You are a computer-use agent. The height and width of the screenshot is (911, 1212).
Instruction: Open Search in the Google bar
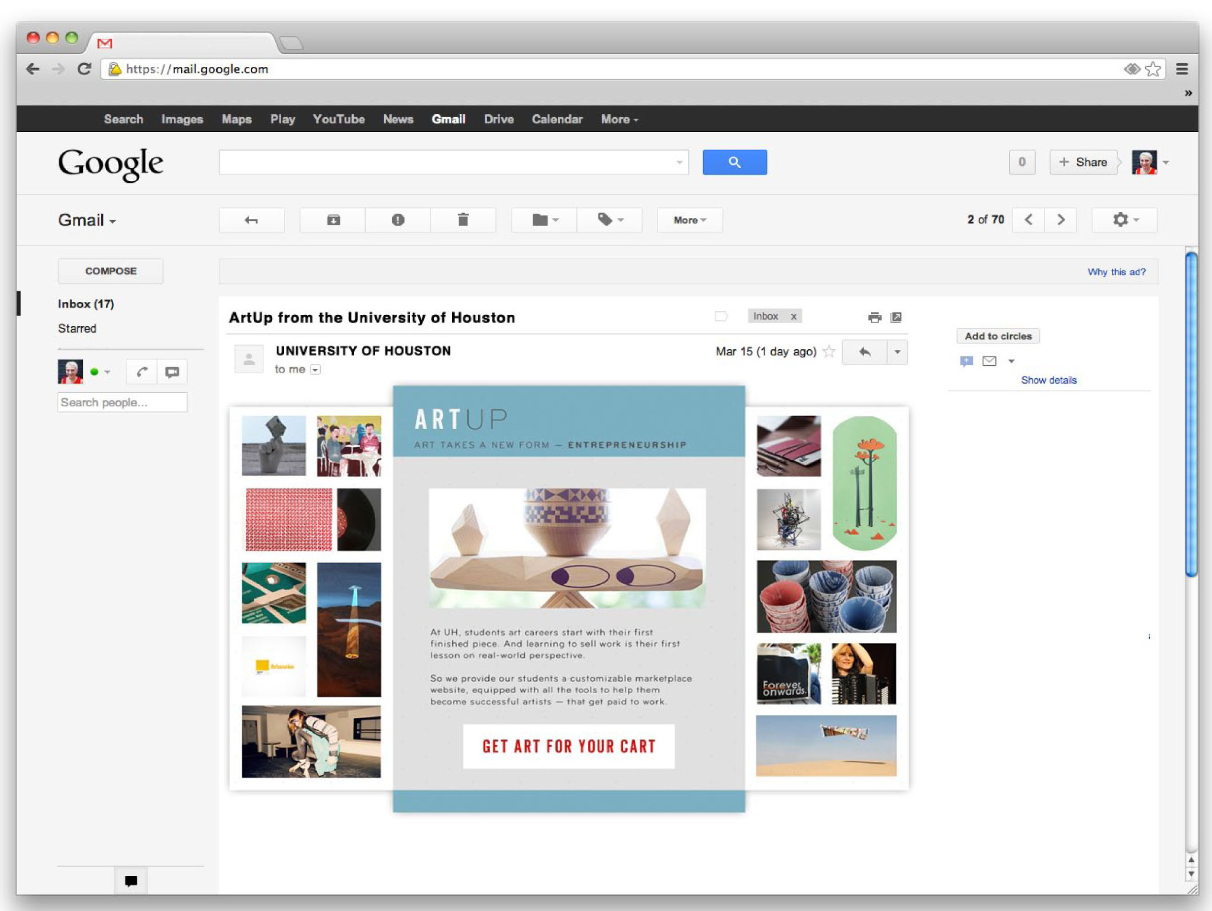point(124,120)
